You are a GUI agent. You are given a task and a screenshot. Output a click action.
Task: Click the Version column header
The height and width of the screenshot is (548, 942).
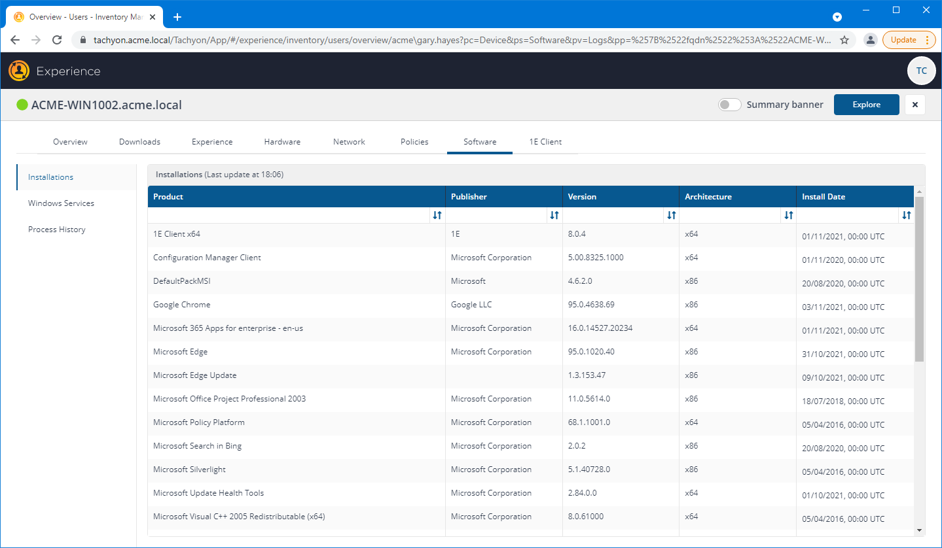(621, 197)
